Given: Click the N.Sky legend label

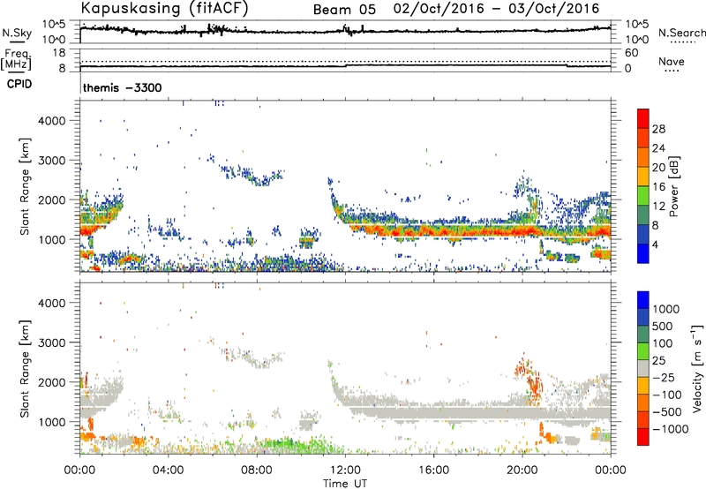Looking at the screenshot, I should [x=17, y=33].
